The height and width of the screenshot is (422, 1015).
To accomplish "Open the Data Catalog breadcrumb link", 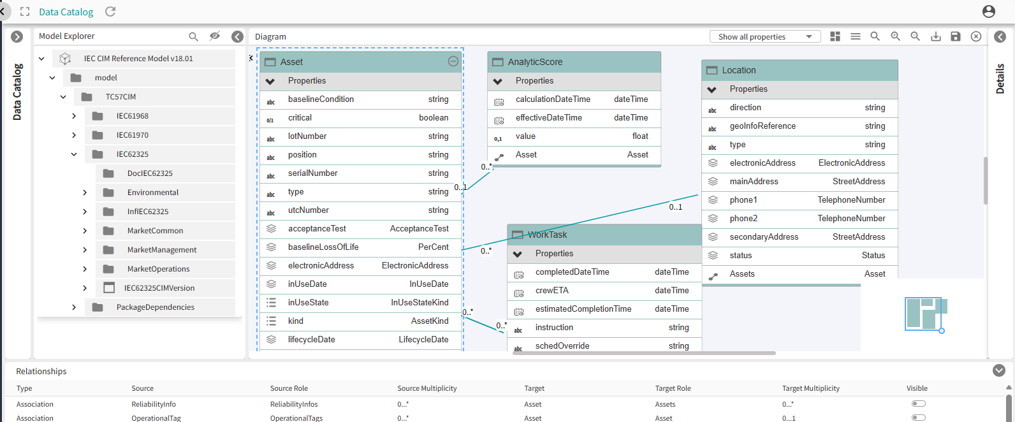I will (66, 11).
